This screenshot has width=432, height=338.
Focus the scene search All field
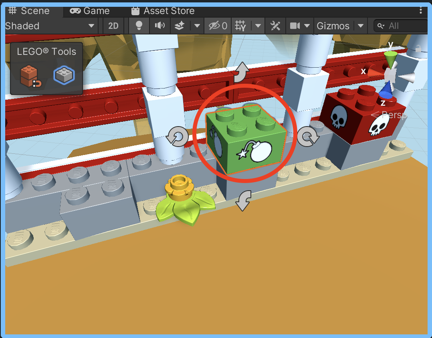coord(401,26)
